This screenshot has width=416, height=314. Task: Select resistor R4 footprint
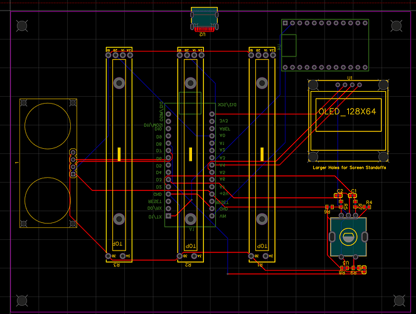pyautogui.click(x=366, y=207)
